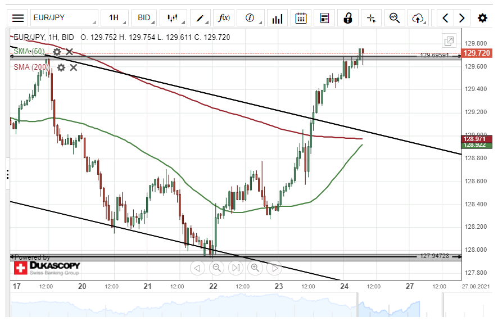Activate the crosshair cursor tool
Viewport: 498px width, 321px height.
pyautogui.click(x=372, y=18)
